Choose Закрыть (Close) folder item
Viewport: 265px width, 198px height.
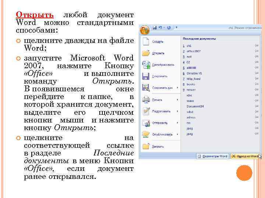tap(160, 146)
